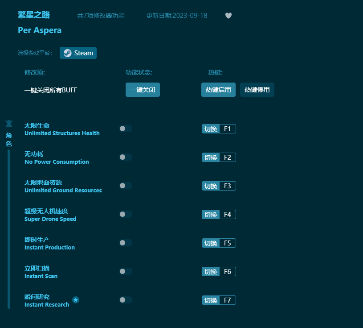Click the star icon beside Instant Research
363x328 pixels.
76,300
